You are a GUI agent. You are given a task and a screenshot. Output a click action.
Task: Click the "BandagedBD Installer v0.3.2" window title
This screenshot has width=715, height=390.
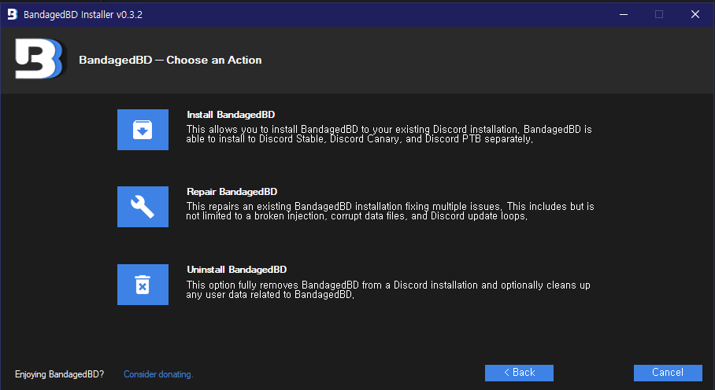[x=83, y=15]
